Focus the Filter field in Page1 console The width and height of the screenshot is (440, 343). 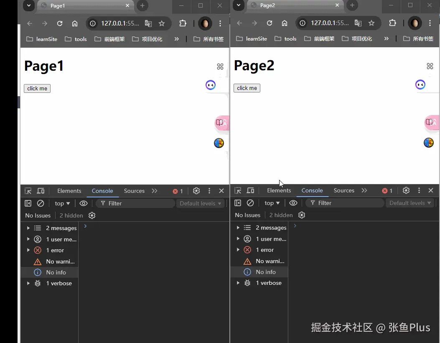(135, 203)
